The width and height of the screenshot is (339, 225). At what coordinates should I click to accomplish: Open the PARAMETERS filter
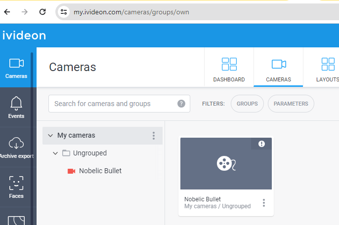click(291, 104)
